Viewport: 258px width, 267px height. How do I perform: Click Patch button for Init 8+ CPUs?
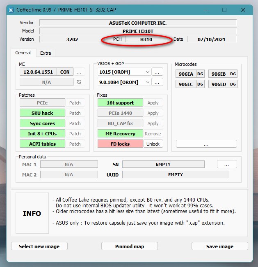coord(75,134)
